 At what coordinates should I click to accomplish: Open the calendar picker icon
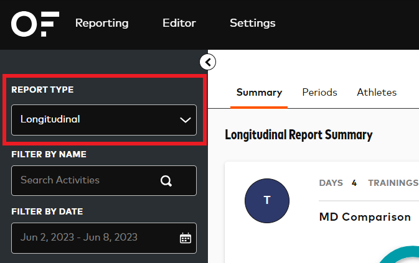tap(185, 238)
